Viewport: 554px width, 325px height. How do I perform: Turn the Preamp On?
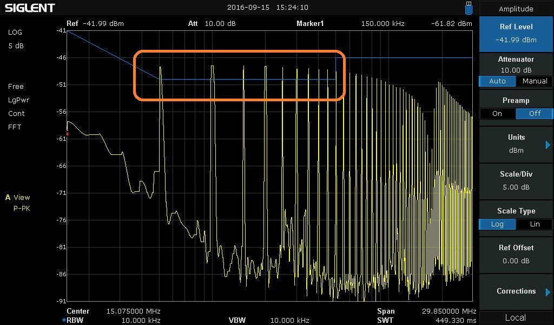pos(497,114)
